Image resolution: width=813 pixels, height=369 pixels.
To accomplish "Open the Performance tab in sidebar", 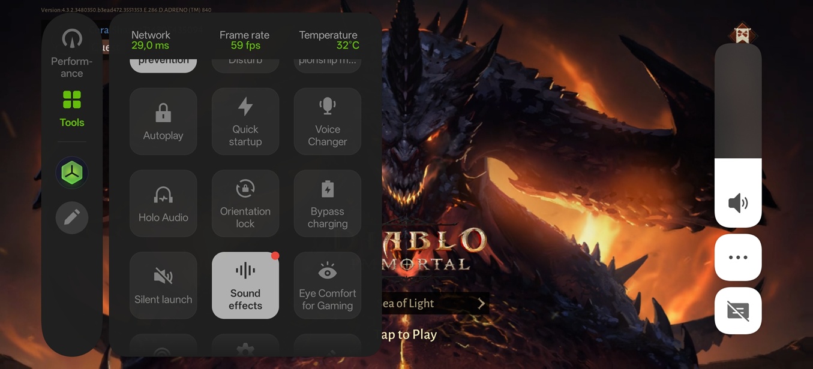I will 71,54.
